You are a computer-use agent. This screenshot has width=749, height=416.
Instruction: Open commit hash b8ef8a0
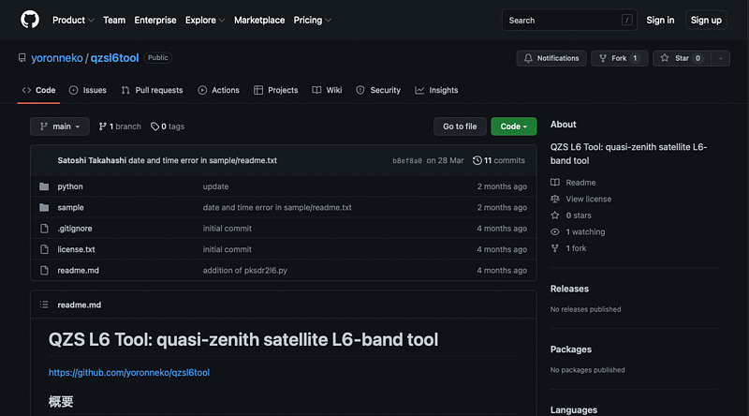pyautogui.click(x=407, y=160)
